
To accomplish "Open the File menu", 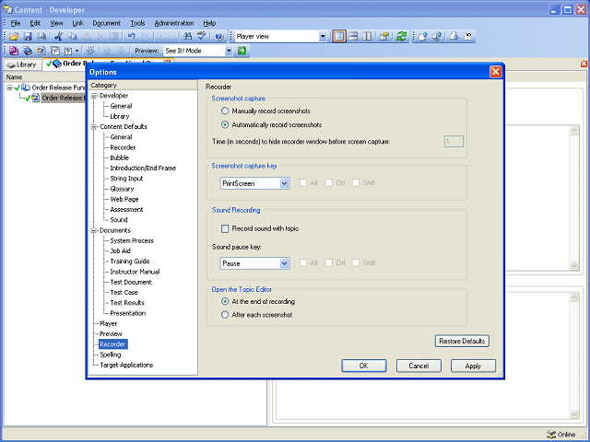I will pos(16,23).
